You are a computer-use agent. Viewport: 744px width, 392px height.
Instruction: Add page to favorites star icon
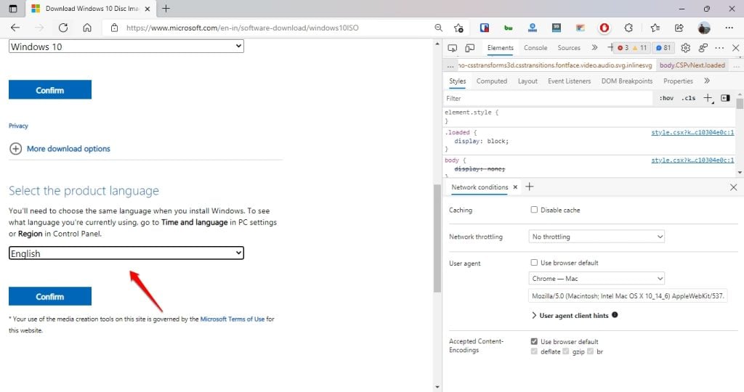pos(458,28)
